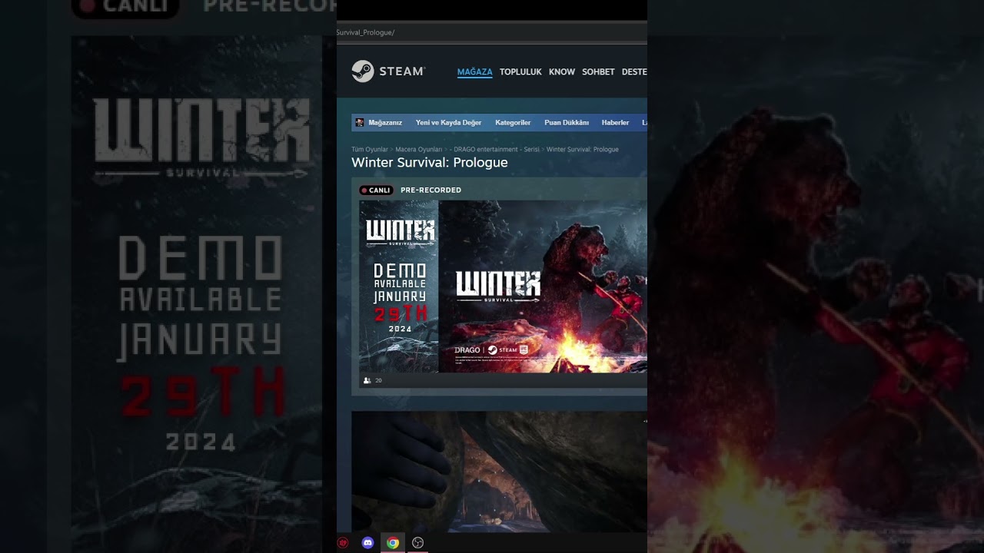Click the browser address bar

click(491, 32)
